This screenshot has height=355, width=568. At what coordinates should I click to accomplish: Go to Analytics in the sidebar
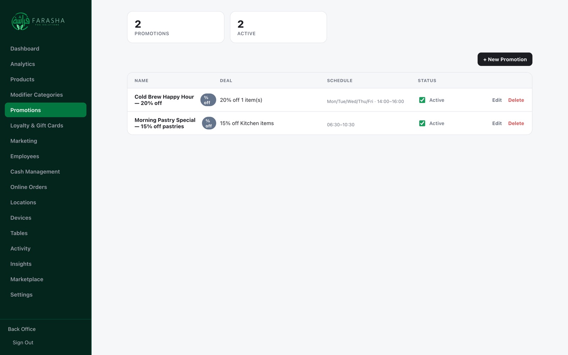tap(45, 64)
